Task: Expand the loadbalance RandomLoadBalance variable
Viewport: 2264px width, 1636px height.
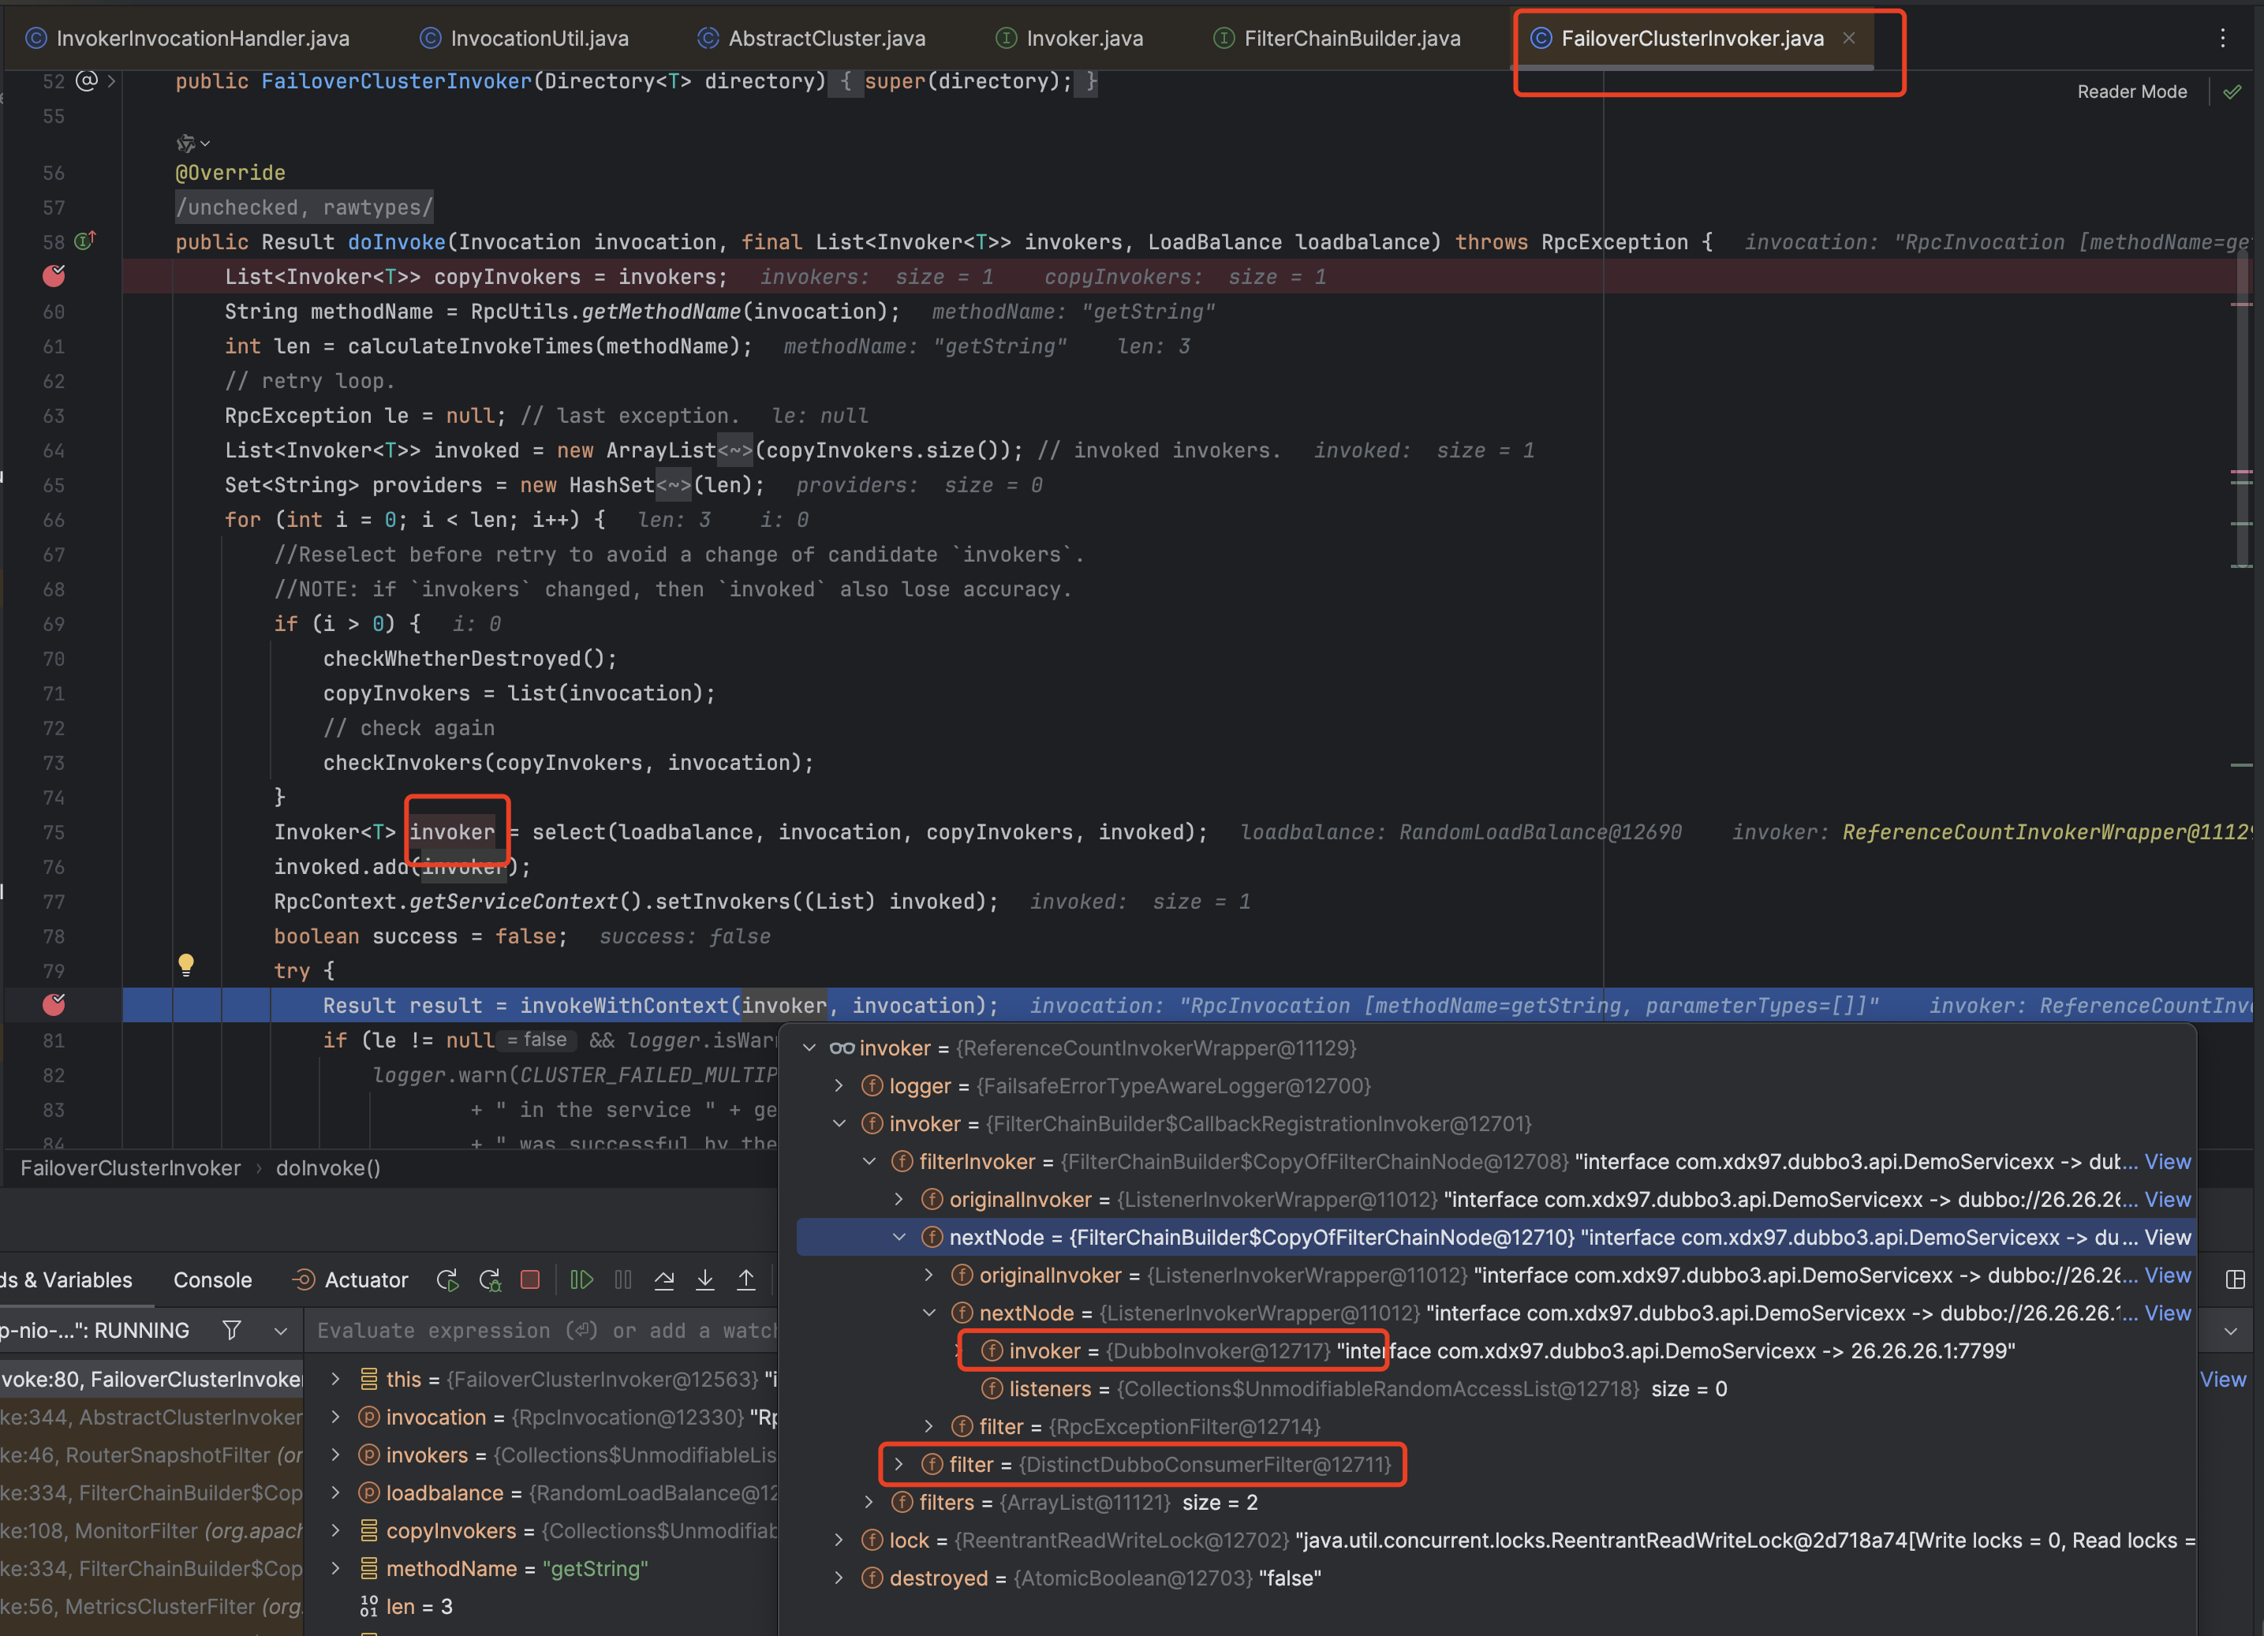Action: 335,1493
